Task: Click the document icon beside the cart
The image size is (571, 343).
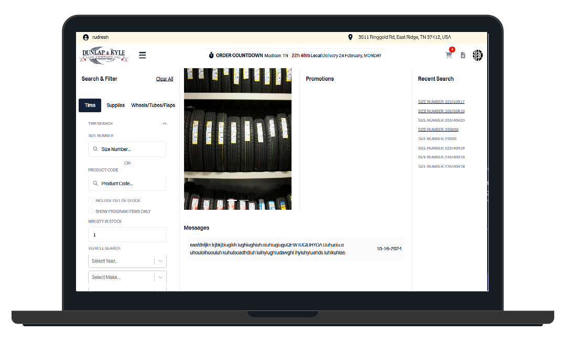Action: [x=463, y=55]
